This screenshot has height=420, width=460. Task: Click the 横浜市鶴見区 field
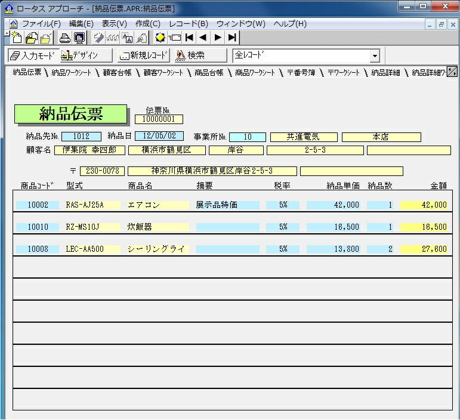pyautogui.click(x=167, y=150)
